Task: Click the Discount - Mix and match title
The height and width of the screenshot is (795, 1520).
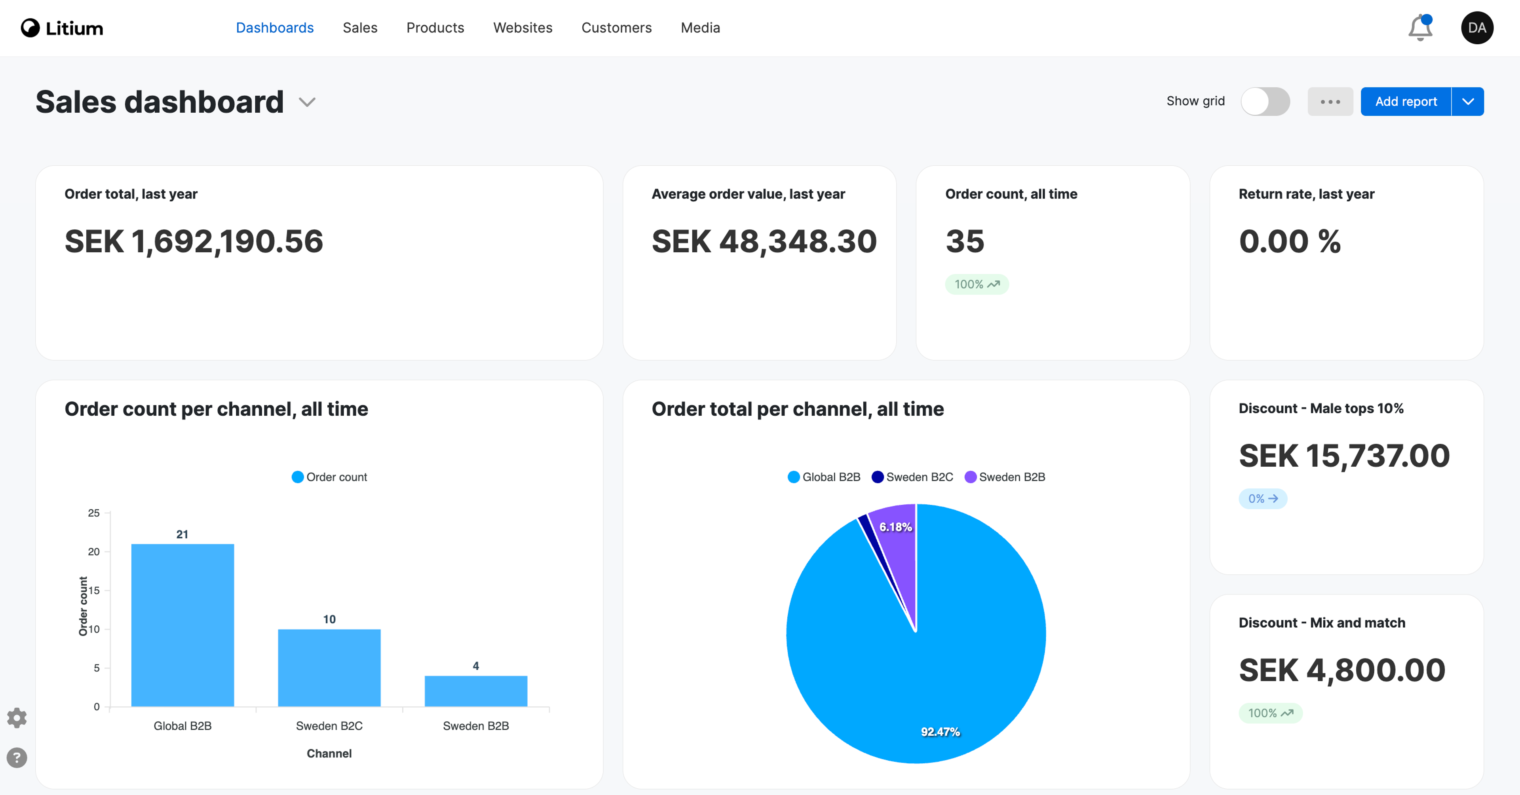Action: click(1322, 623)
